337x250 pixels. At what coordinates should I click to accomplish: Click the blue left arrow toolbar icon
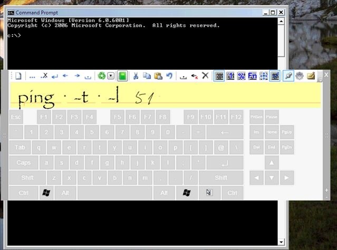tap(65, 75)
